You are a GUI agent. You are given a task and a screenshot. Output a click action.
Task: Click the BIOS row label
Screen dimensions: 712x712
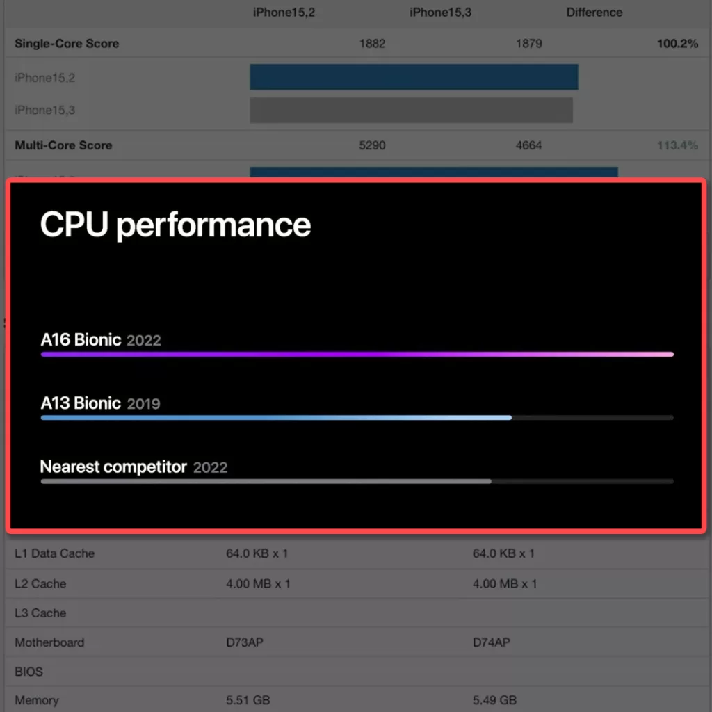pos(29,672)
